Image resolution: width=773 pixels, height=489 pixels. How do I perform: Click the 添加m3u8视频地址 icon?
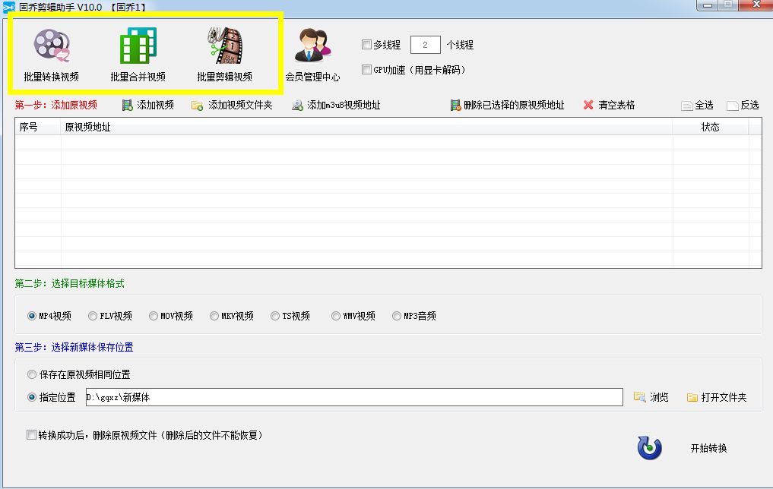pyautogui.click(x=297, y=106)
